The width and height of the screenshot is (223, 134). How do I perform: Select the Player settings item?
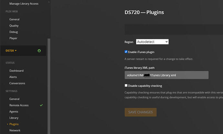pos(13,38)
